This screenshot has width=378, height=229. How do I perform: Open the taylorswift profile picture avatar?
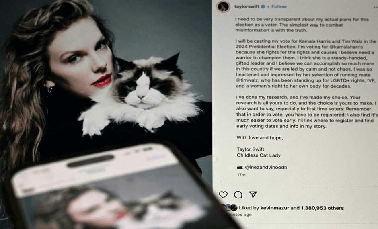click(x=223, y=6)
